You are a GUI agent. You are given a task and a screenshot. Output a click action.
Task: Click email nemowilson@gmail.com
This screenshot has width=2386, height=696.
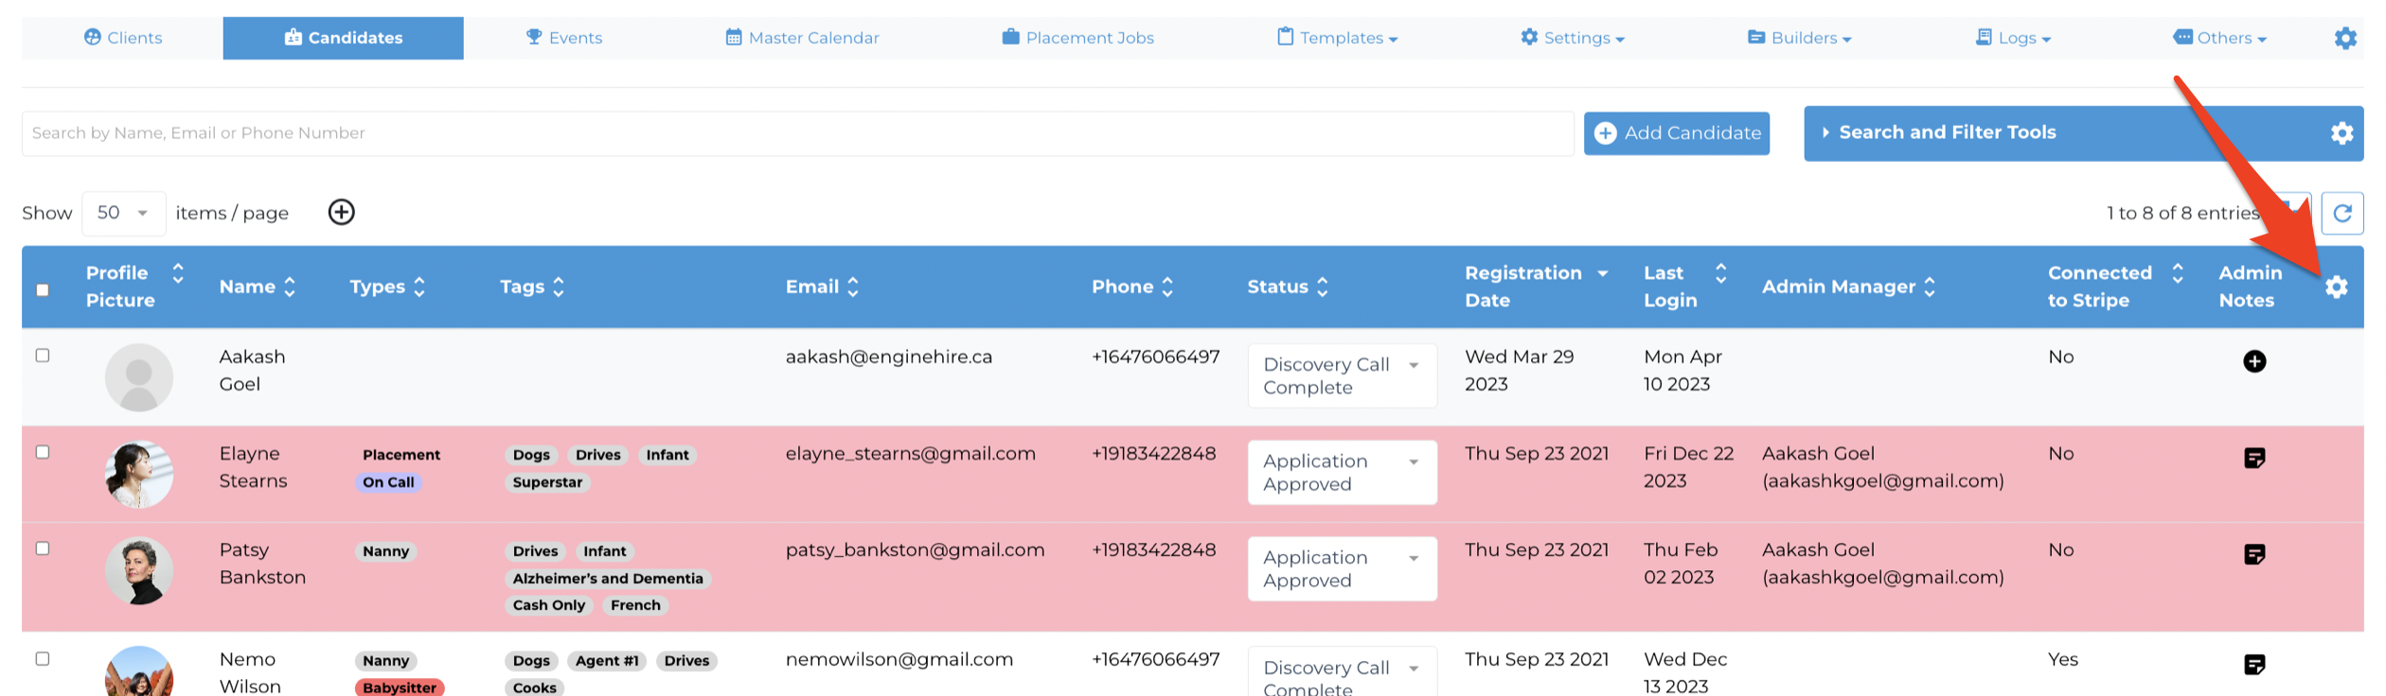tap(899, 659)
